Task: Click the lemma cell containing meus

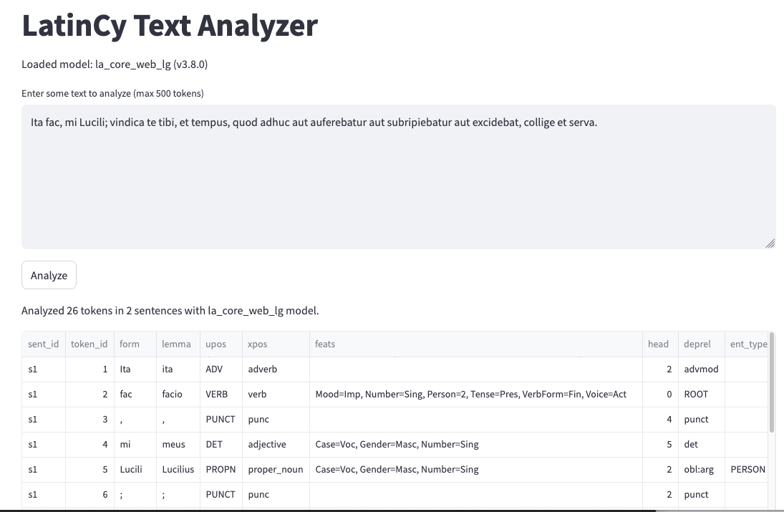Action: [173, 445]
